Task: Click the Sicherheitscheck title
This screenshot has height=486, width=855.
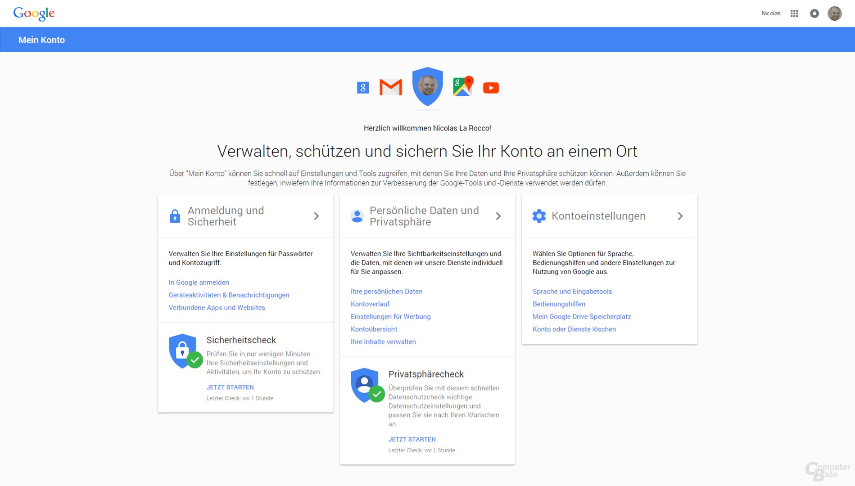Action: pos(241,340)
